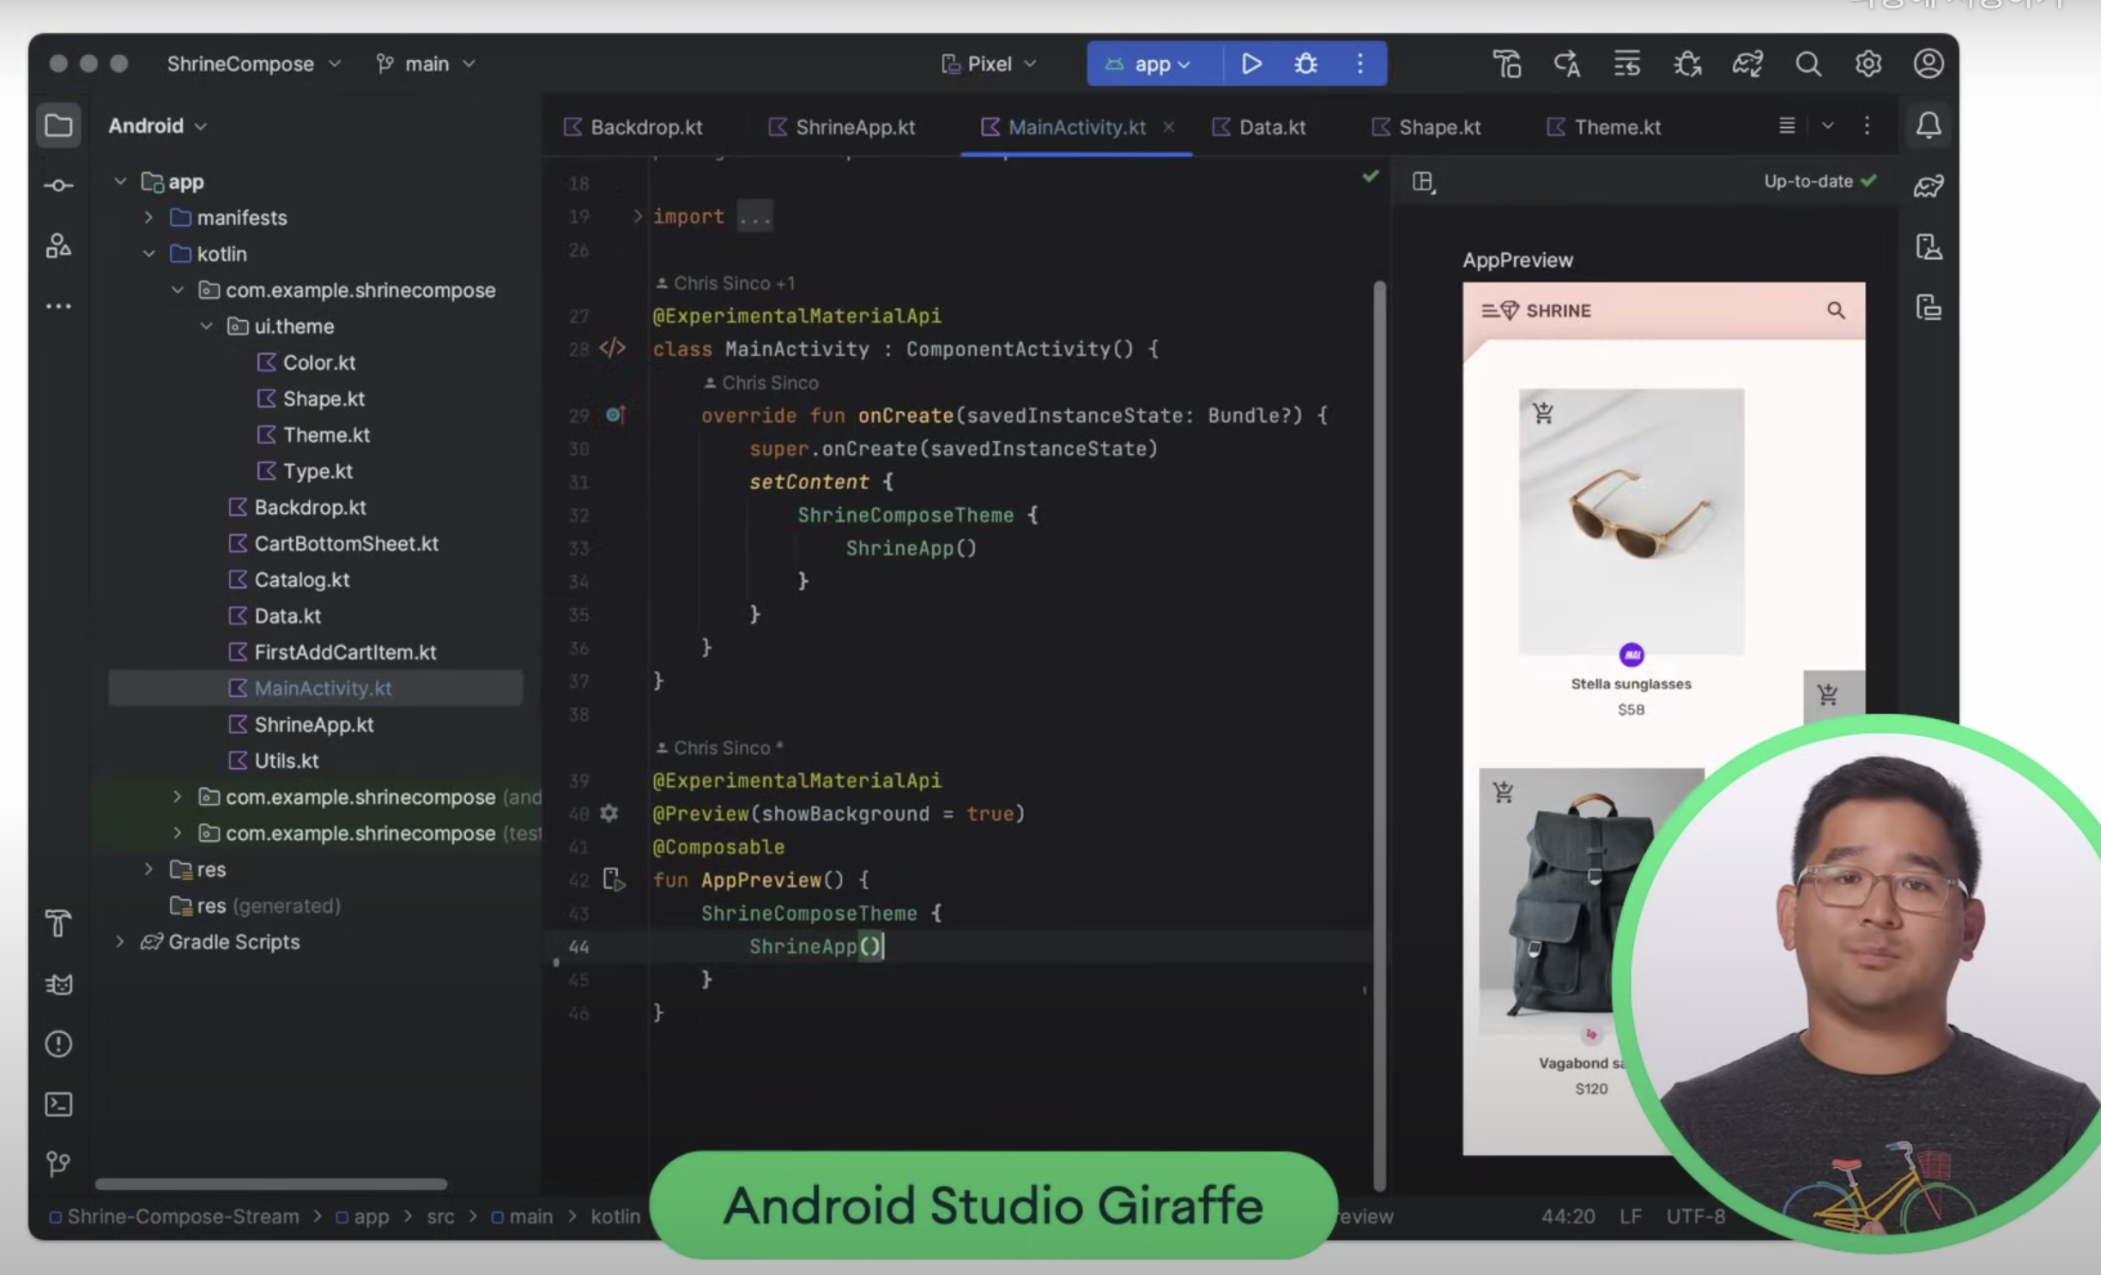Image resolution: width=2101 pixels, height=1275 pixels.
Task: Click the Up-to-date preview status
Action: 1819,182
